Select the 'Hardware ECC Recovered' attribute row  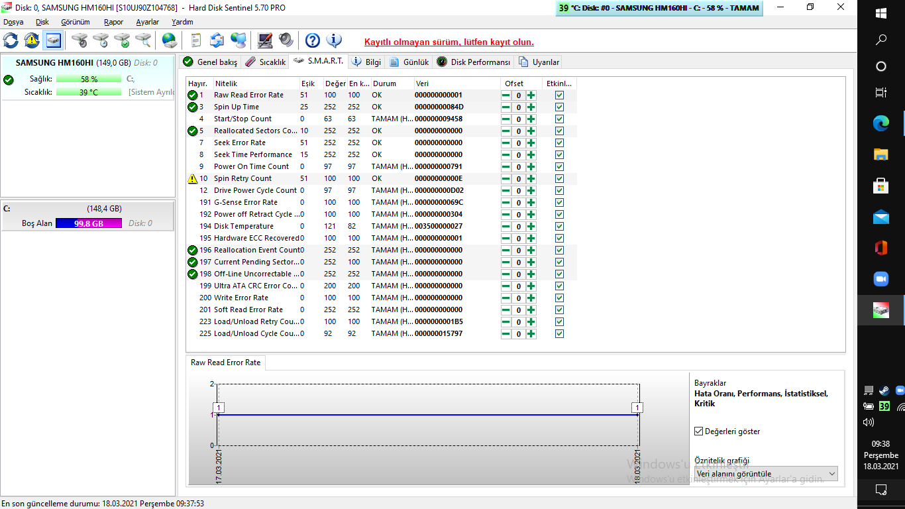pyautogui.click(x=382, y=238)
